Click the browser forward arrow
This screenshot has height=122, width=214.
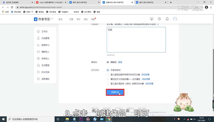8,7
